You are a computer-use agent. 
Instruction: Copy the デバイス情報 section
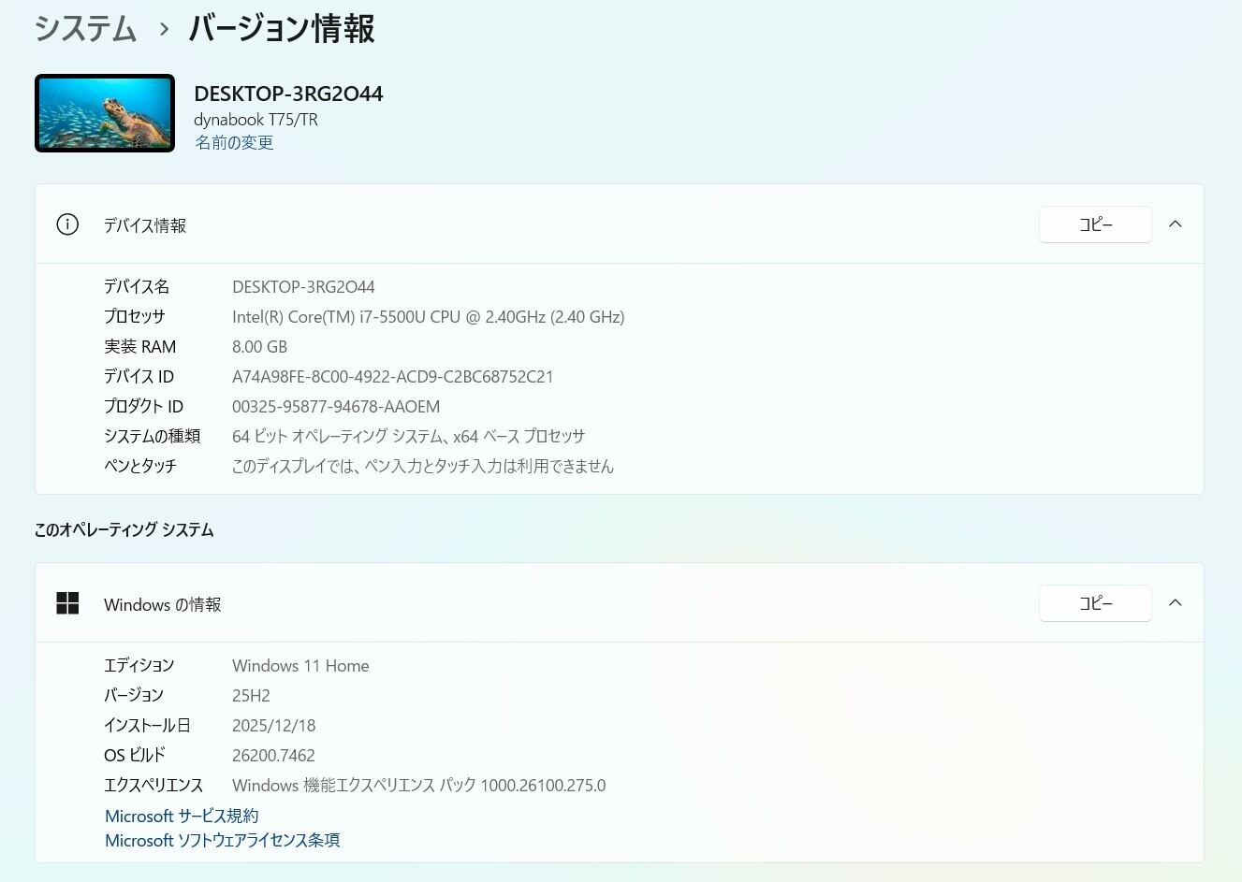[1095, 224]
